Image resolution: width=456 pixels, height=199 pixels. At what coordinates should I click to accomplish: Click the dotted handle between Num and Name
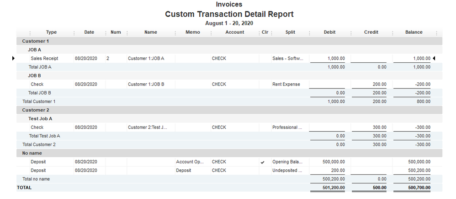127,33
